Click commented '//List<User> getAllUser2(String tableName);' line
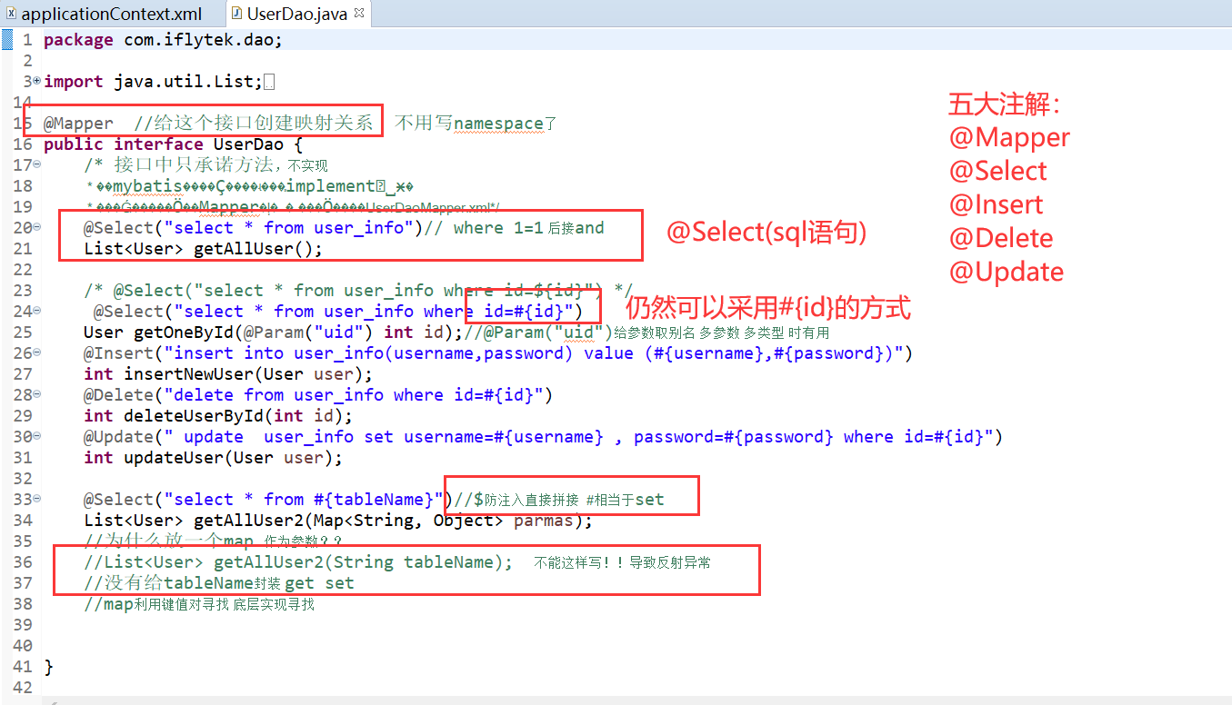Viewport: 1232px width, 705px height. coord(298,562)
